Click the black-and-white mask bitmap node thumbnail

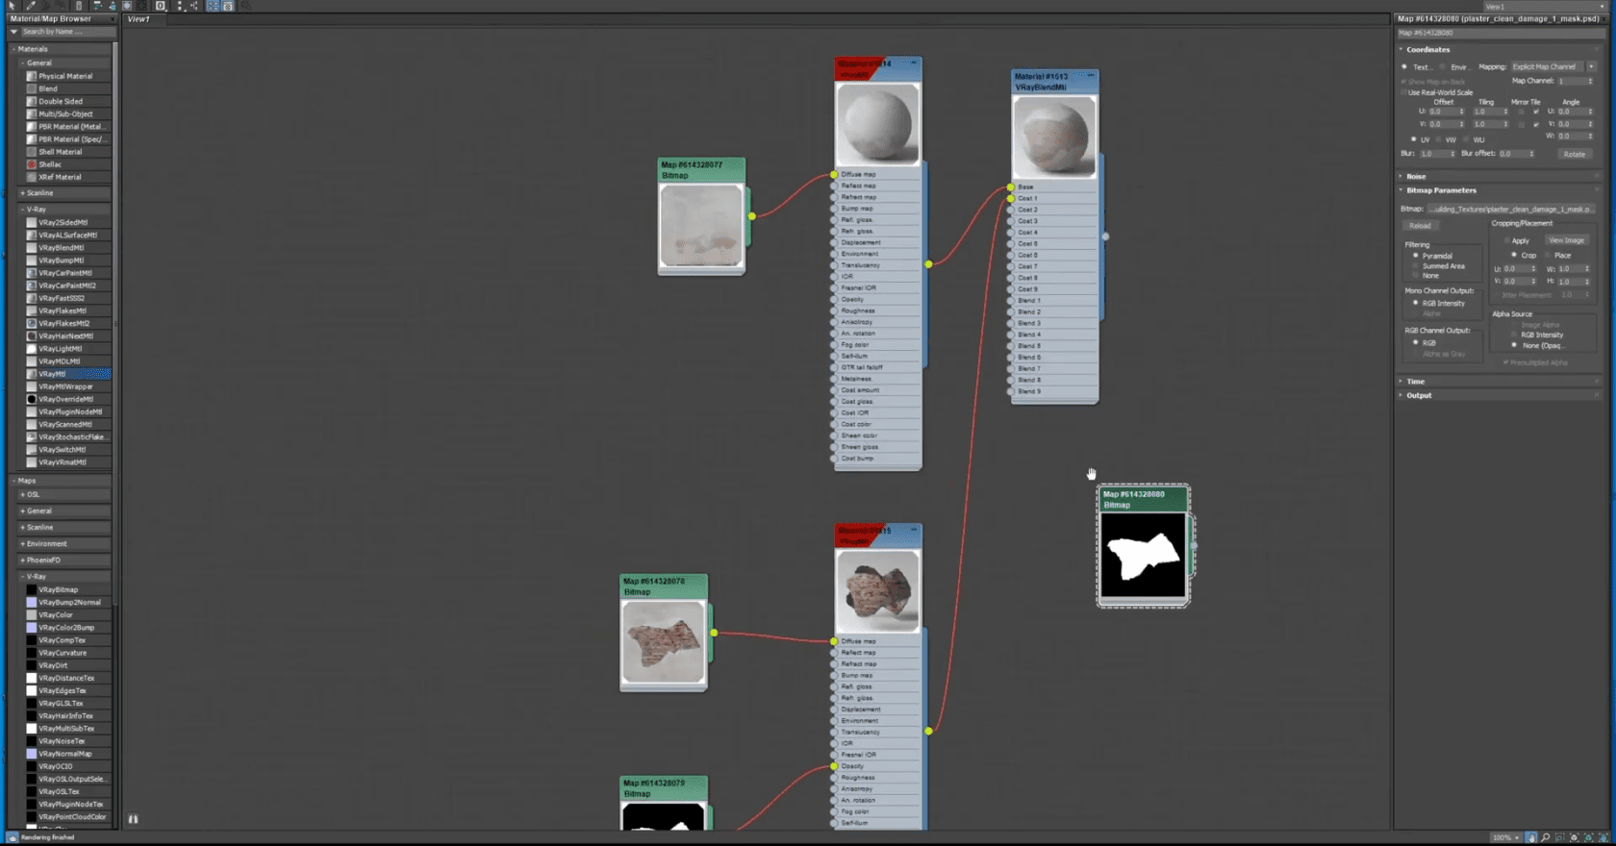[1143, 555]
